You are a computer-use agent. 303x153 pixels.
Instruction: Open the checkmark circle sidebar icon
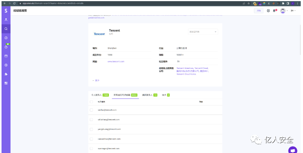click(6, 38)
